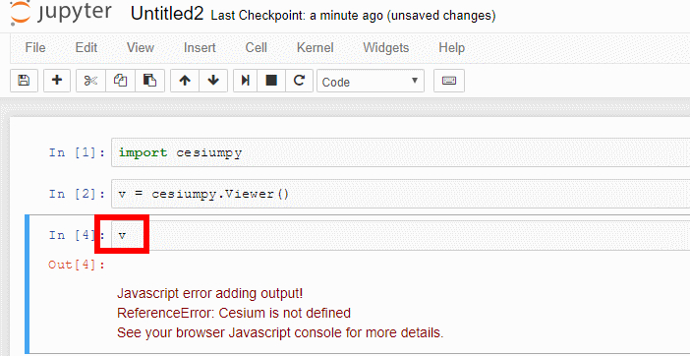Open the File menu
The width and height of the screenshot is (690, 356).
[x=35, y=47]
